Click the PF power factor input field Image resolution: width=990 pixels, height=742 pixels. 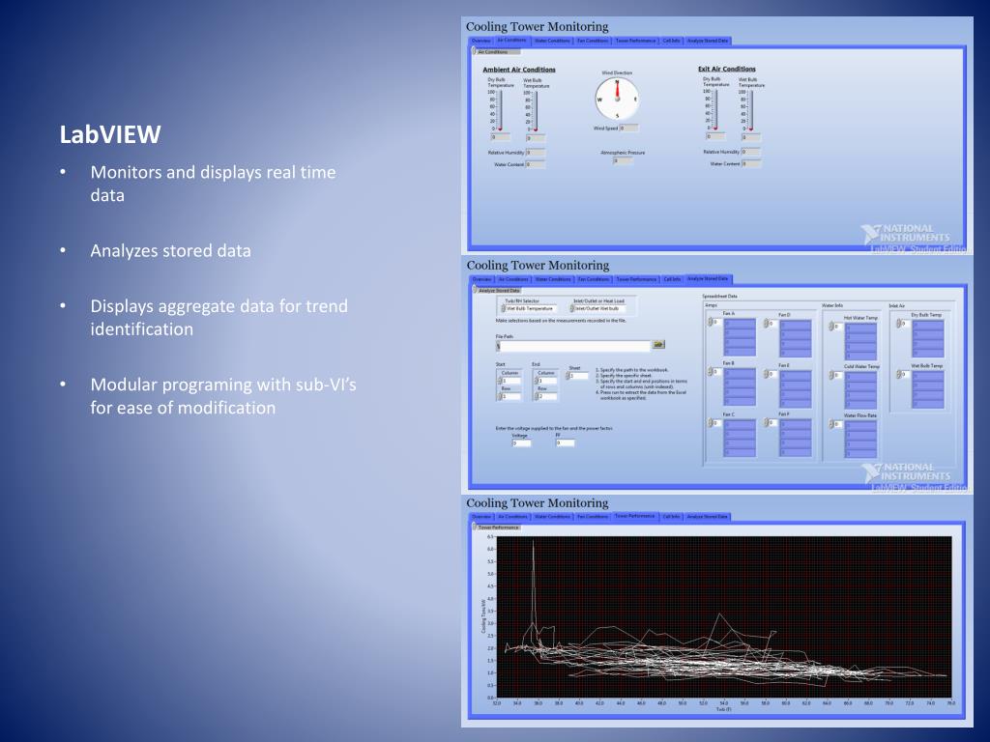(565, 442)
